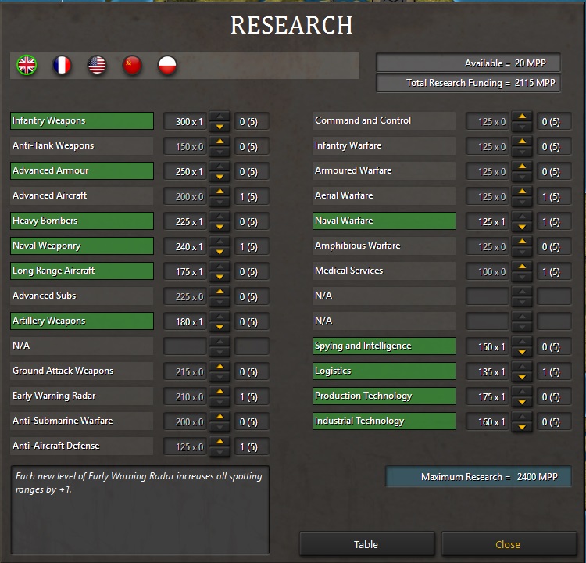Select Heavy Bombers research category

(x=82, y=221)
